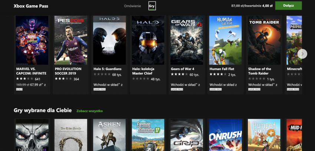The width and height of the screenshot is (315, 151).
Task: Click the 67,99 zł price text
Action: [37, 85]
